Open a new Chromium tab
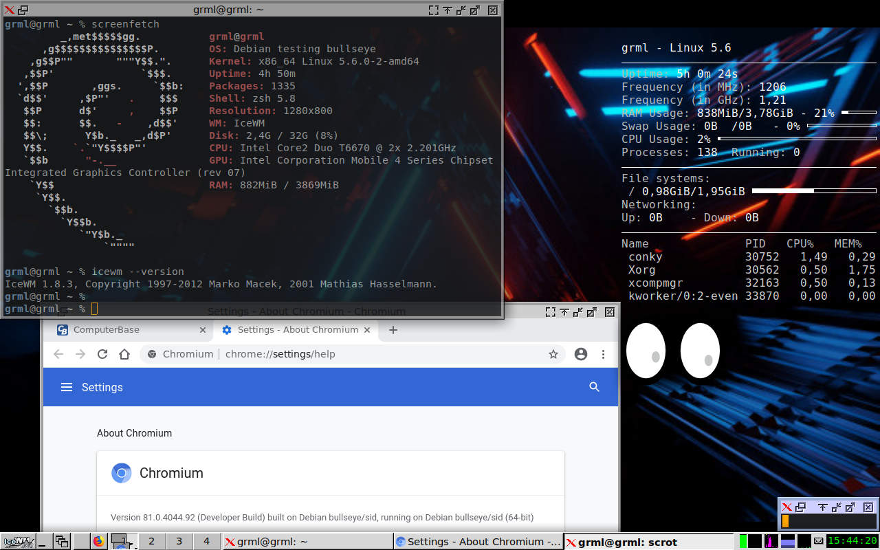Image resolution: width=880 pixels, height=550 pixels. pos(393,330)
